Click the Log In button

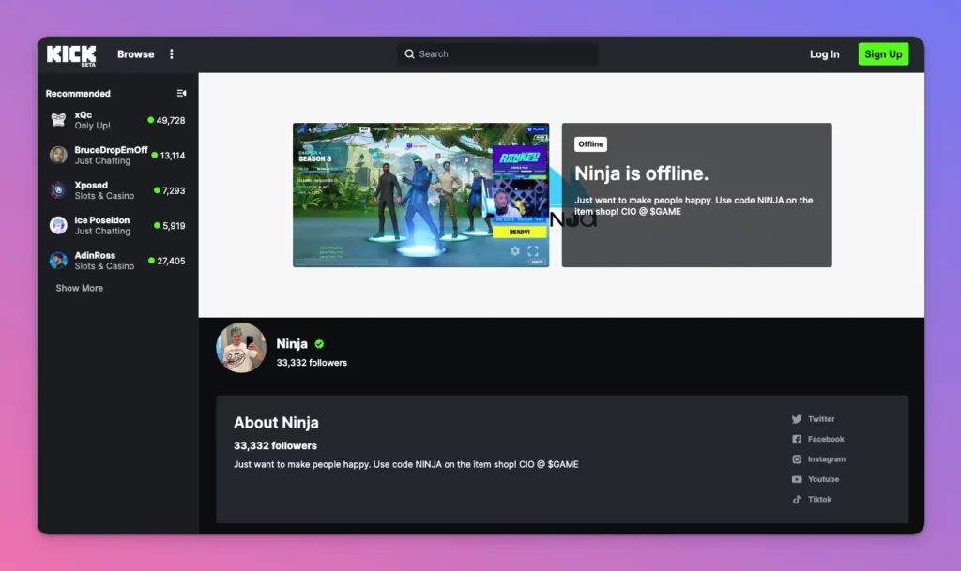824,53
